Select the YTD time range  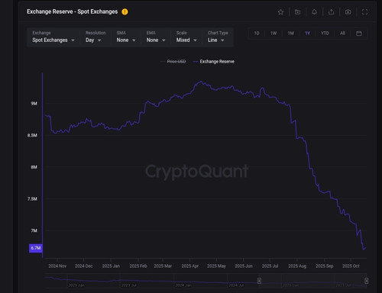pyautogui.click(x=325, y=34)
